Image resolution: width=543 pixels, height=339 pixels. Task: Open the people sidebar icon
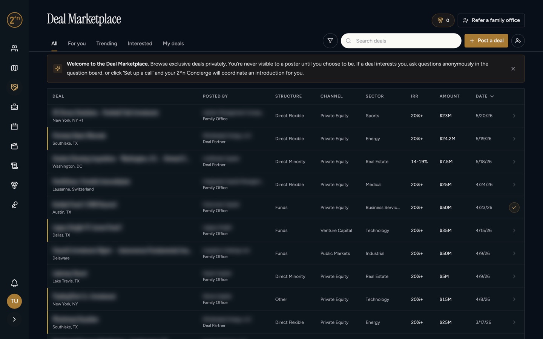pos(14,48)
